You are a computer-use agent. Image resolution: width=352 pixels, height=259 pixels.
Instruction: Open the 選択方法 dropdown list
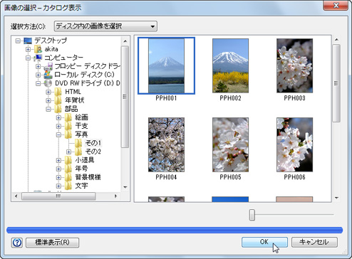click(105, 26)
